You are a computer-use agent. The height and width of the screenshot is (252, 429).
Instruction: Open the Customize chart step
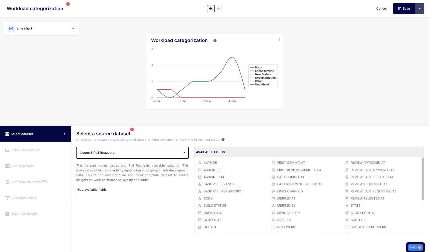(24, 198)
